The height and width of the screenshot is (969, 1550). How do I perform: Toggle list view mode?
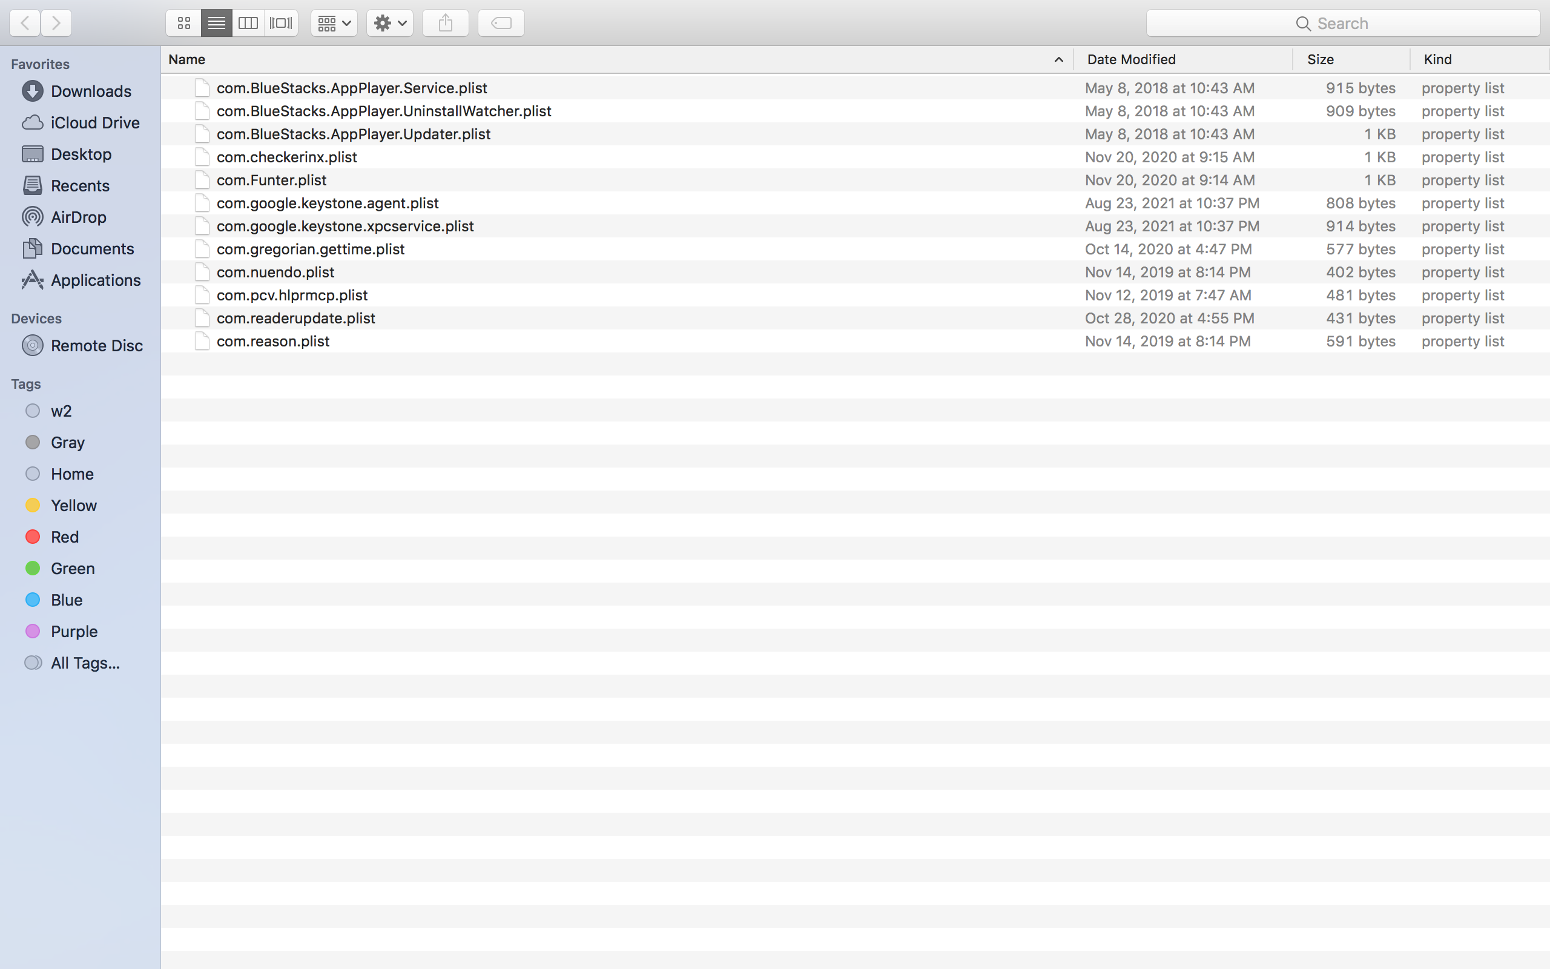click(x=217, y=24)
